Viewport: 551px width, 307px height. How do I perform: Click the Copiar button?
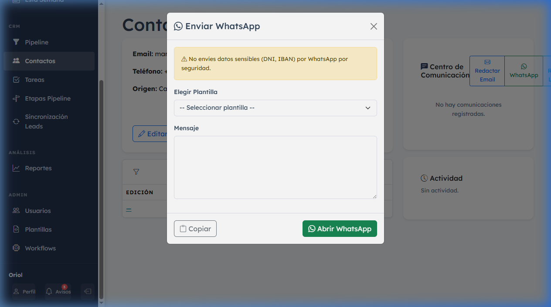[195, 229]
